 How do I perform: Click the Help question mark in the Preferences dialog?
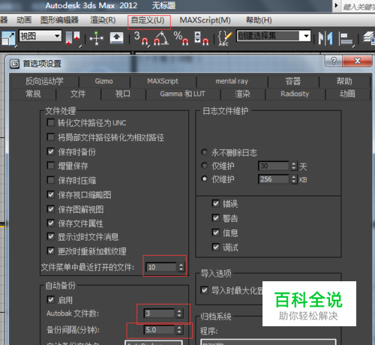pyautogui.click(x=334, y=61)
